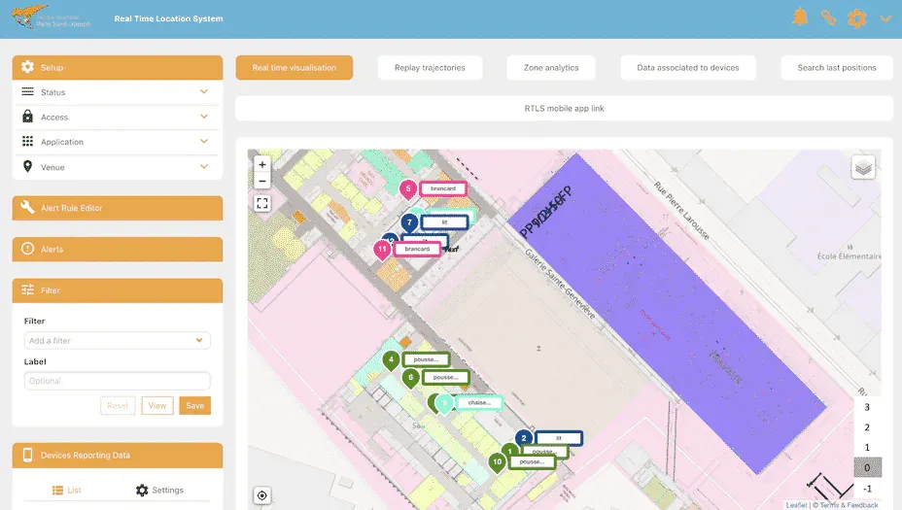
Task: Click the Status list icon
Action: [x=27, y=92]
